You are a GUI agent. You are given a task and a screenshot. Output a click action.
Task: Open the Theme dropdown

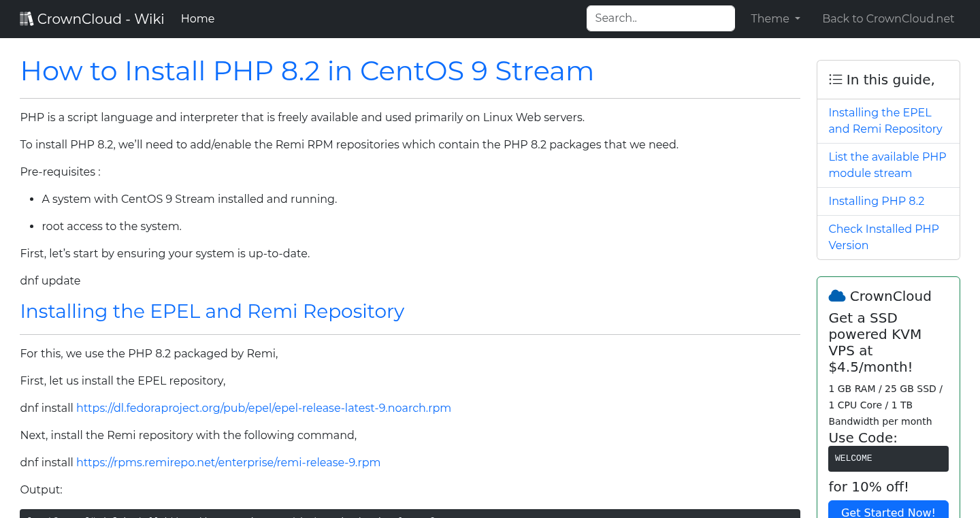pos(775,18)
